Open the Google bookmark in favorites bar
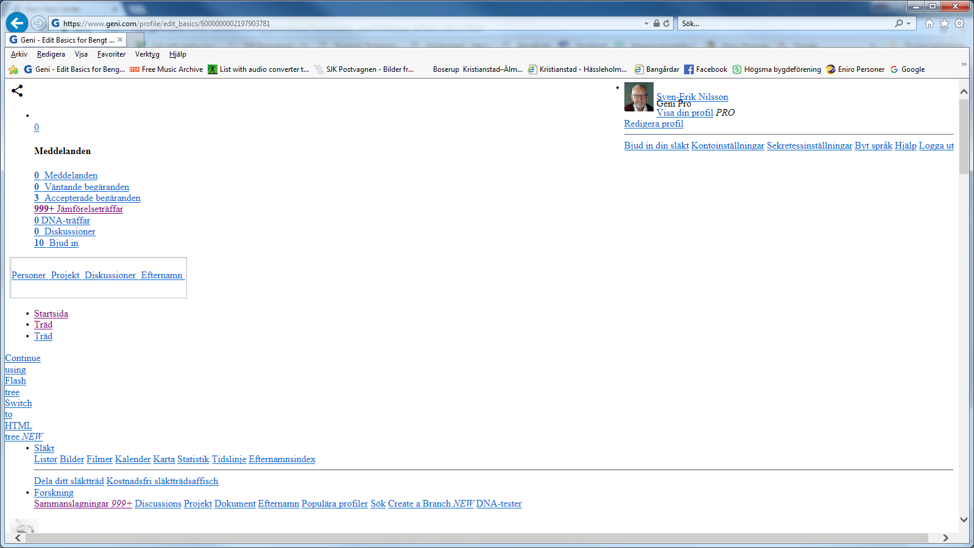Viewport: 974px width, 548px height. [x=908, y=69]
